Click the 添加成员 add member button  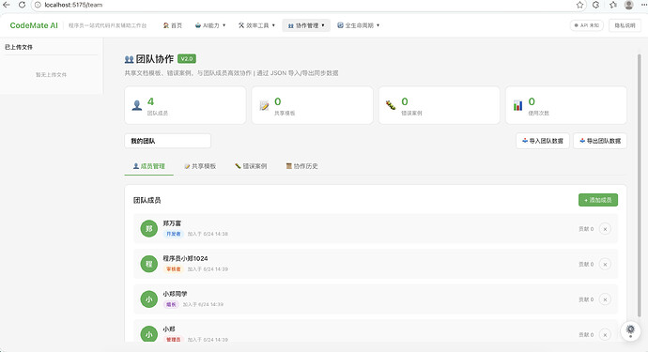pos(598,200)
